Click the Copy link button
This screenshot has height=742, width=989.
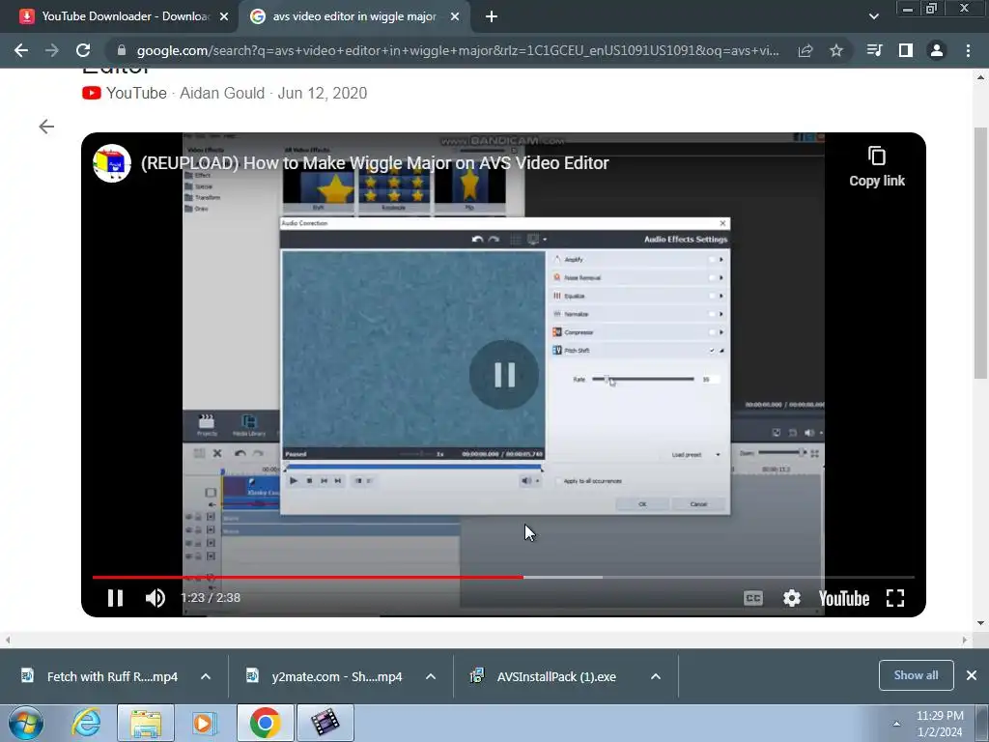[877, 167]
